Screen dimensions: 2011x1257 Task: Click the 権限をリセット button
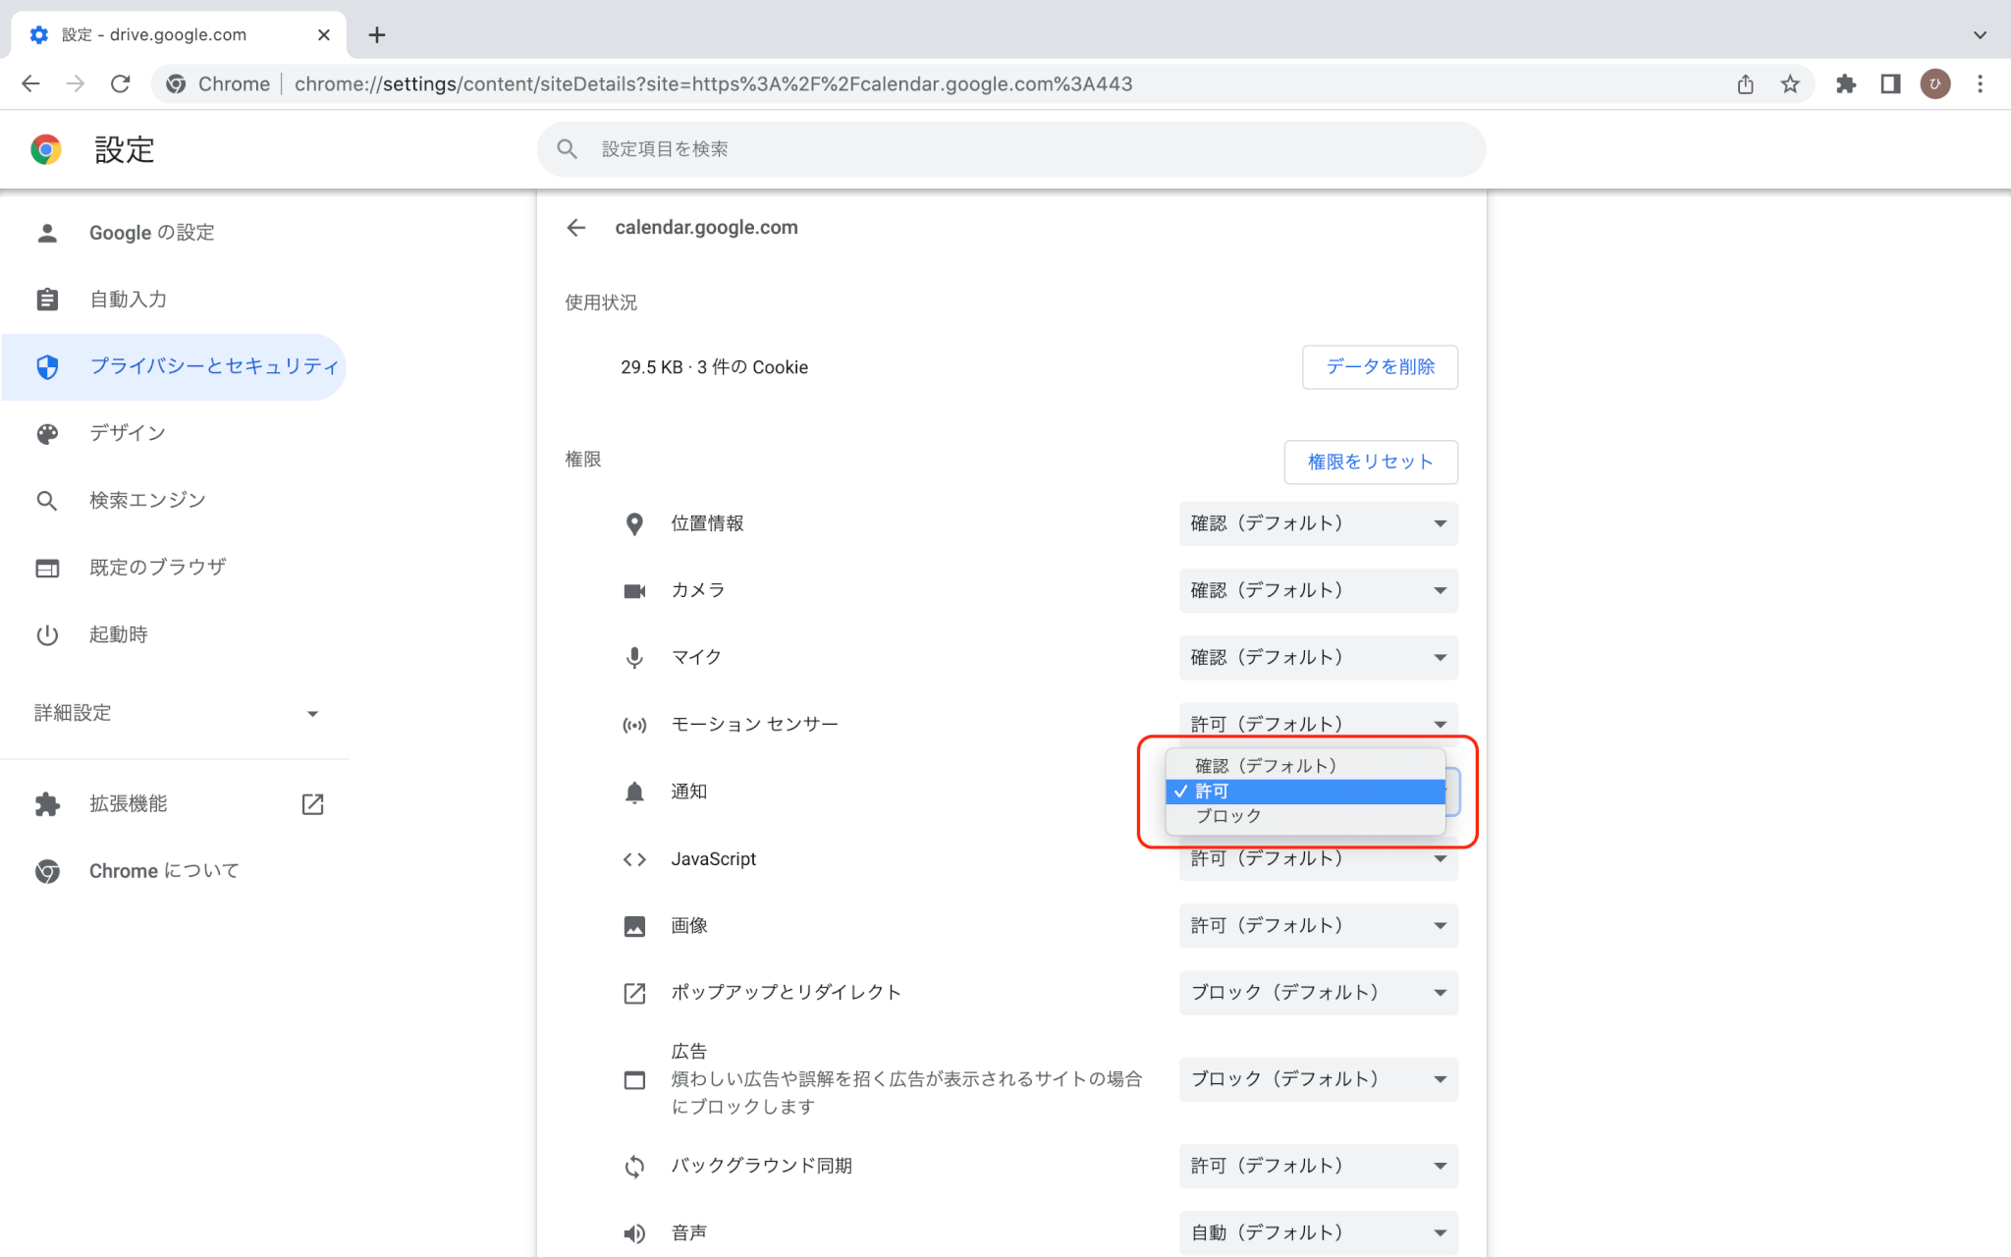coord(1371,462)
